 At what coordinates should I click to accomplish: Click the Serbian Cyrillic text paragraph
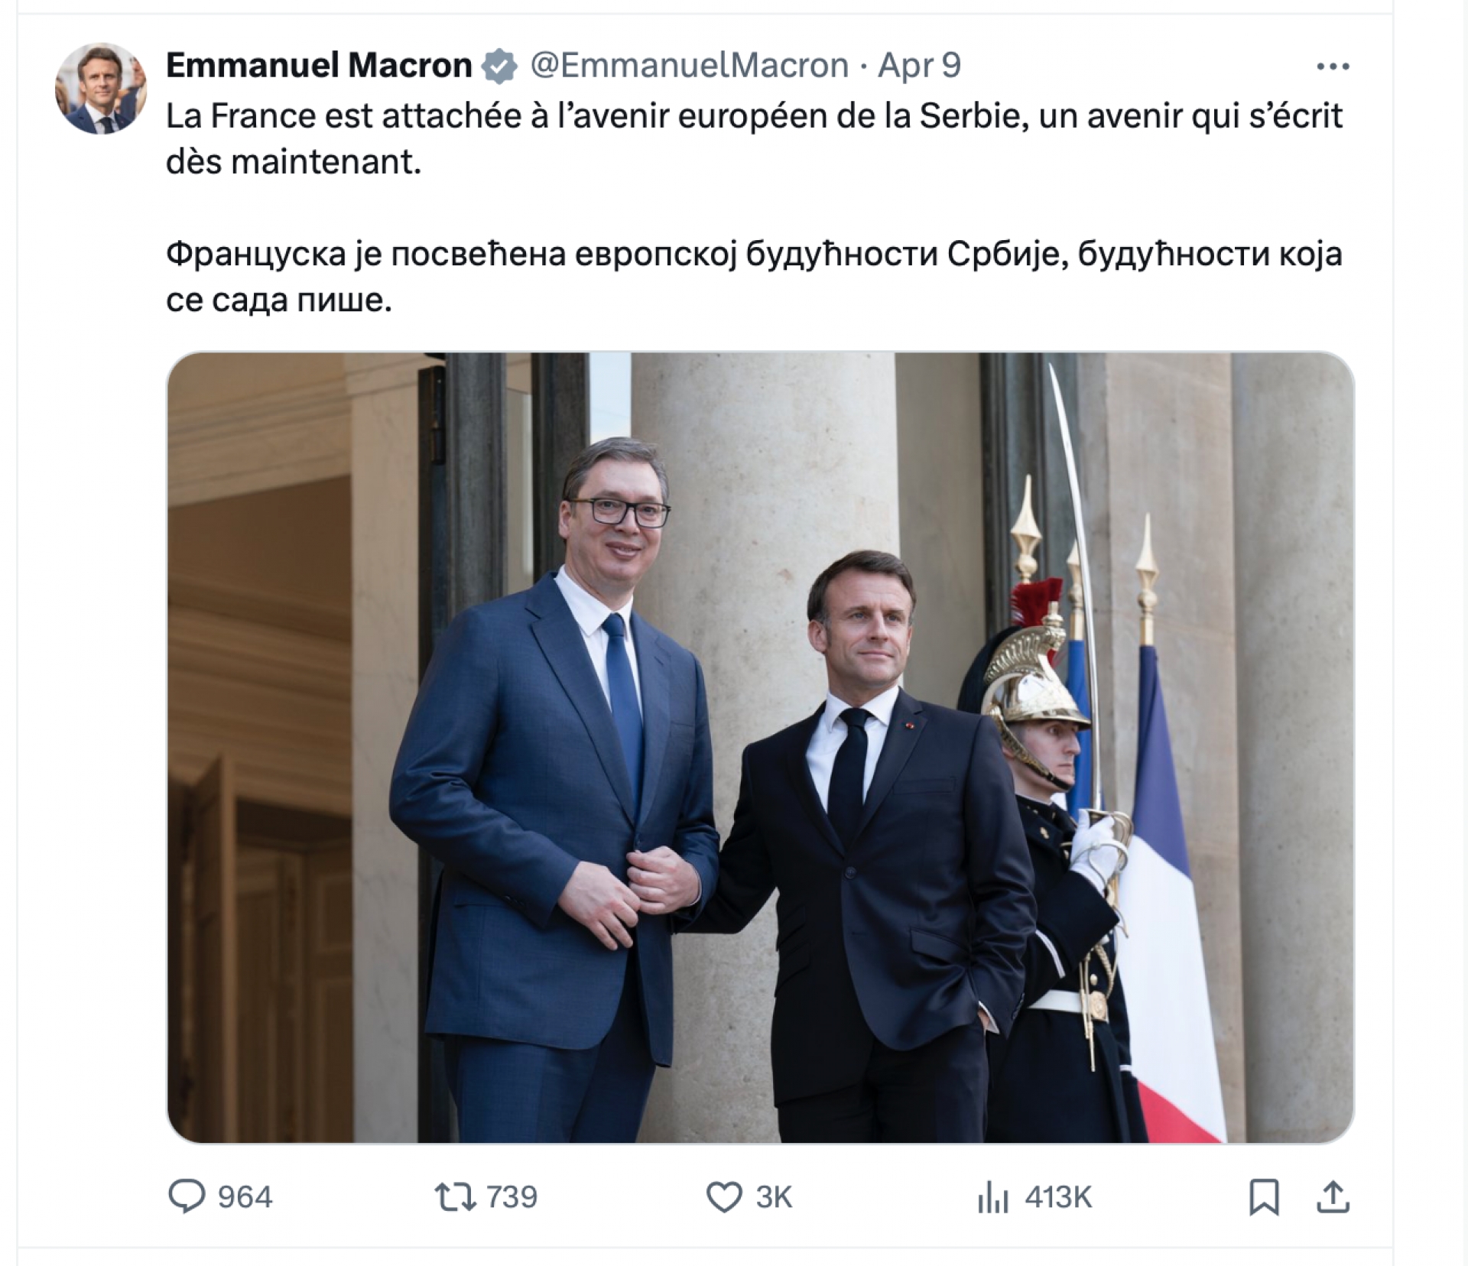pyautogui.click(x=754, y=277)
